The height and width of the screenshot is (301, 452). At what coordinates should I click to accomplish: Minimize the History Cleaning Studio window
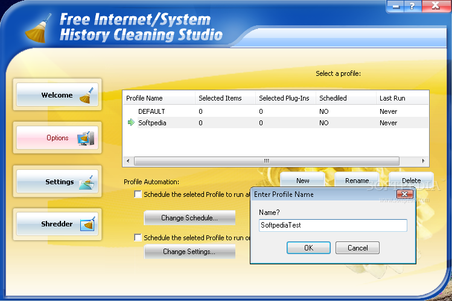tap(395, 6)
